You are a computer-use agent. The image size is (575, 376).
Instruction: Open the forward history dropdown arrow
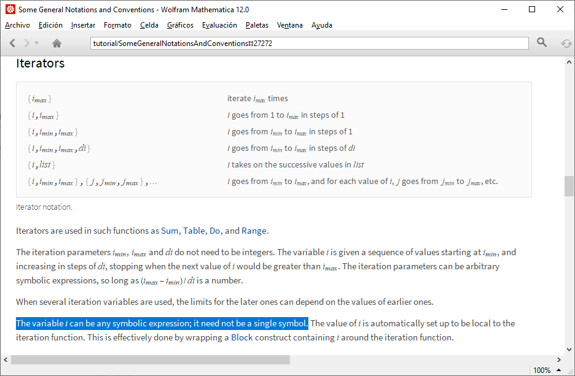click(x=37, y=43)
